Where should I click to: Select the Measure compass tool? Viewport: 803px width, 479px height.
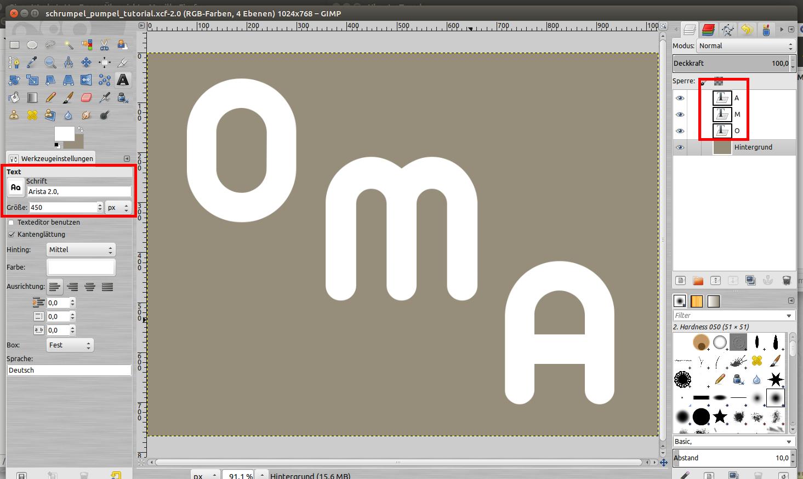(x=69, y=62)
